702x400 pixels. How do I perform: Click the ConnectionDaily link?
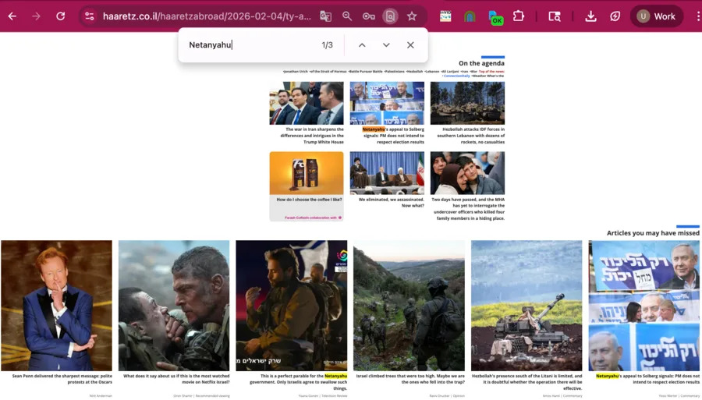[456, 76]
